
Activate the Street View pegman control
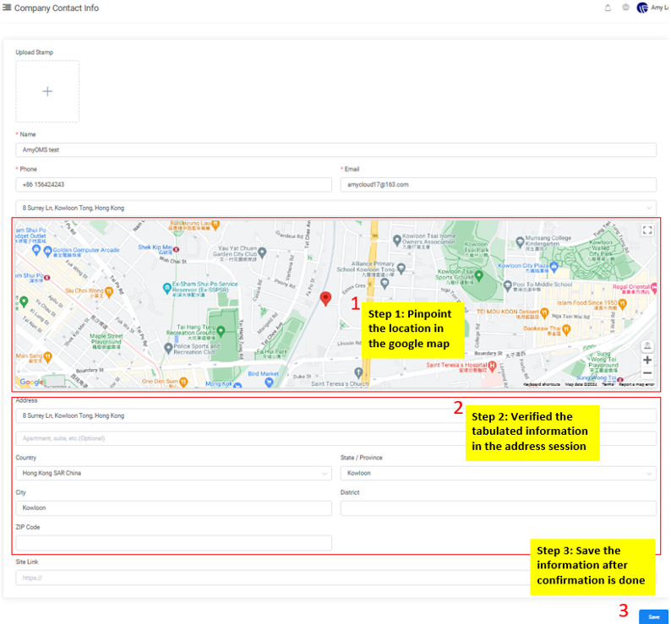647,345
